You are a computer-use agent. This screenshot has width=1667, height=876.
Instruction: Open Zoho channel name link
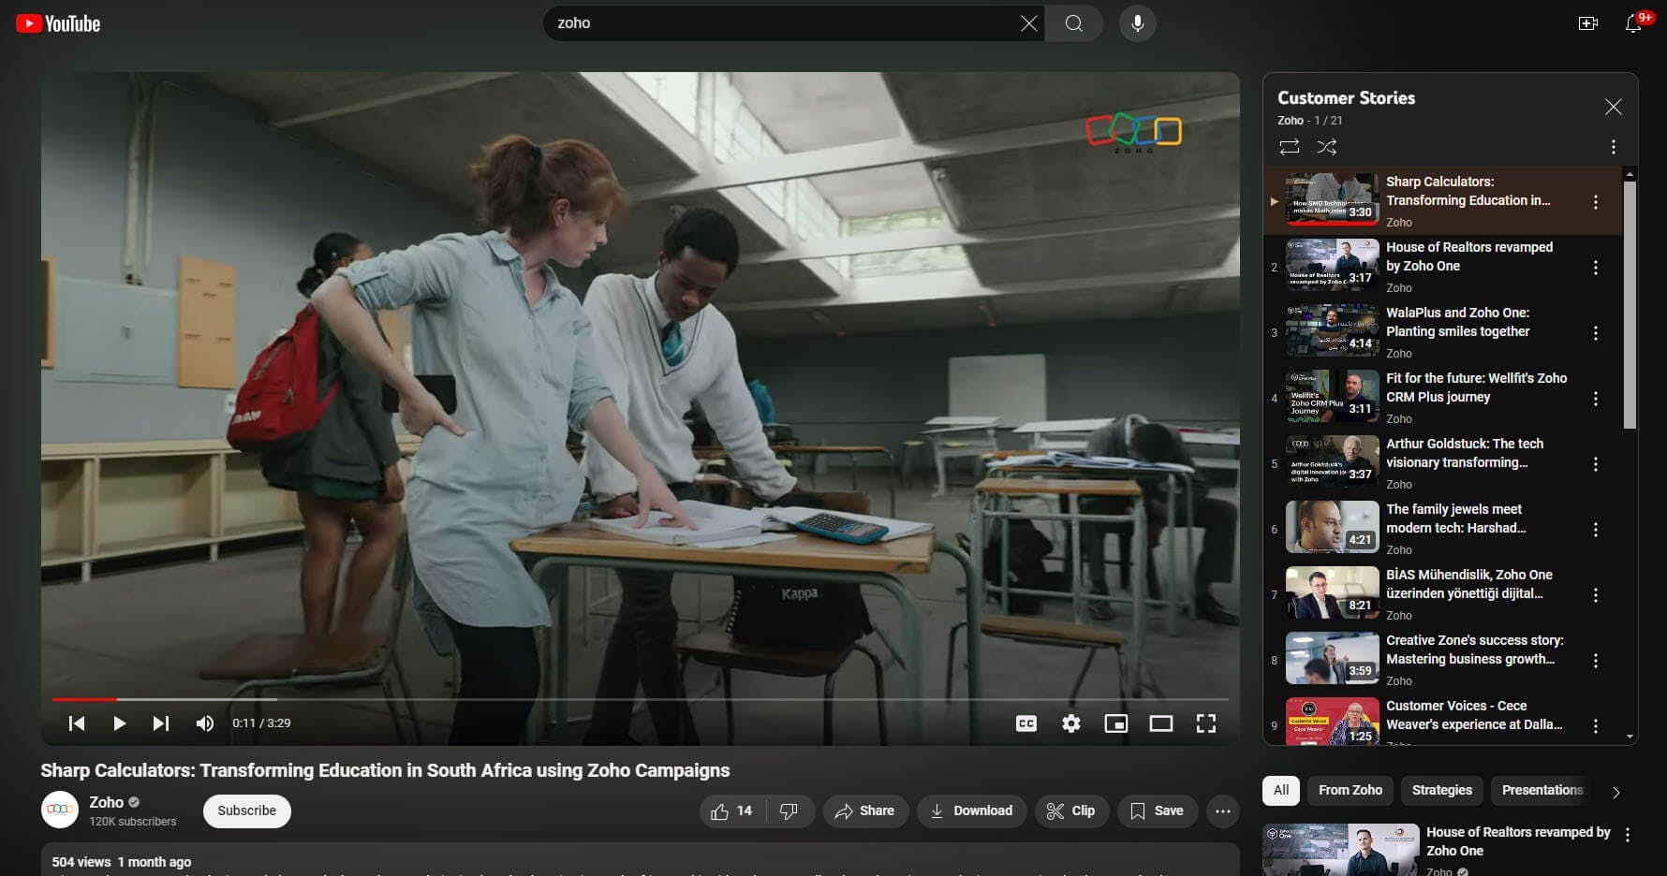[x=106, y=802]
